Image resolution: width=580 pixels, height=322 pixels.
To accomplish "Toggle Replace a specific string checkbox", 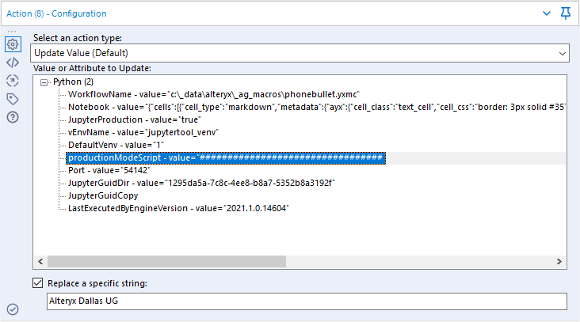I will [38, 283].
